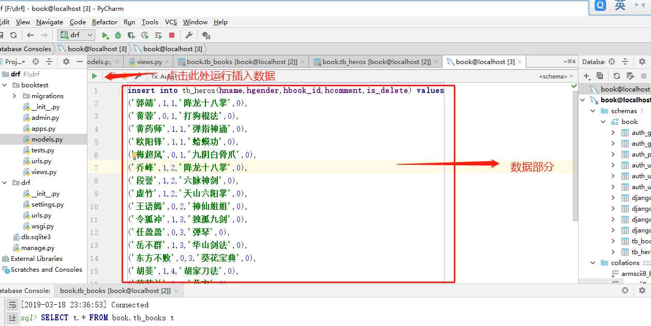This screenshot has width=651, height=326.
Task: Click the green Execute button in console toolbar
Action: [94, 76]
